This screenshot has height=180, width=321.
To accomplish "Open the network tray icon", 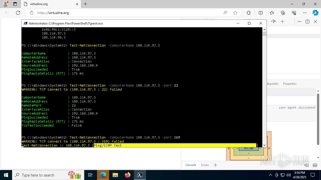I will pyautogui.click(x=283, y=175).
